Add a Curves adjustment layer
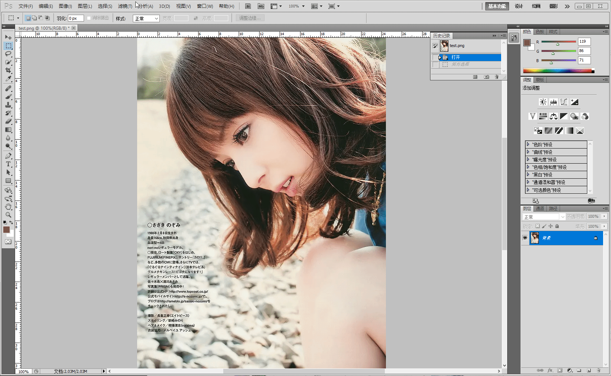 pyautogui.click(x=564, y=102)
